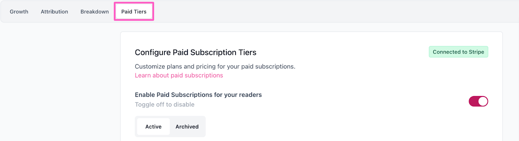
Task: Go to Growth analytics section
Action: click(19, 12)
